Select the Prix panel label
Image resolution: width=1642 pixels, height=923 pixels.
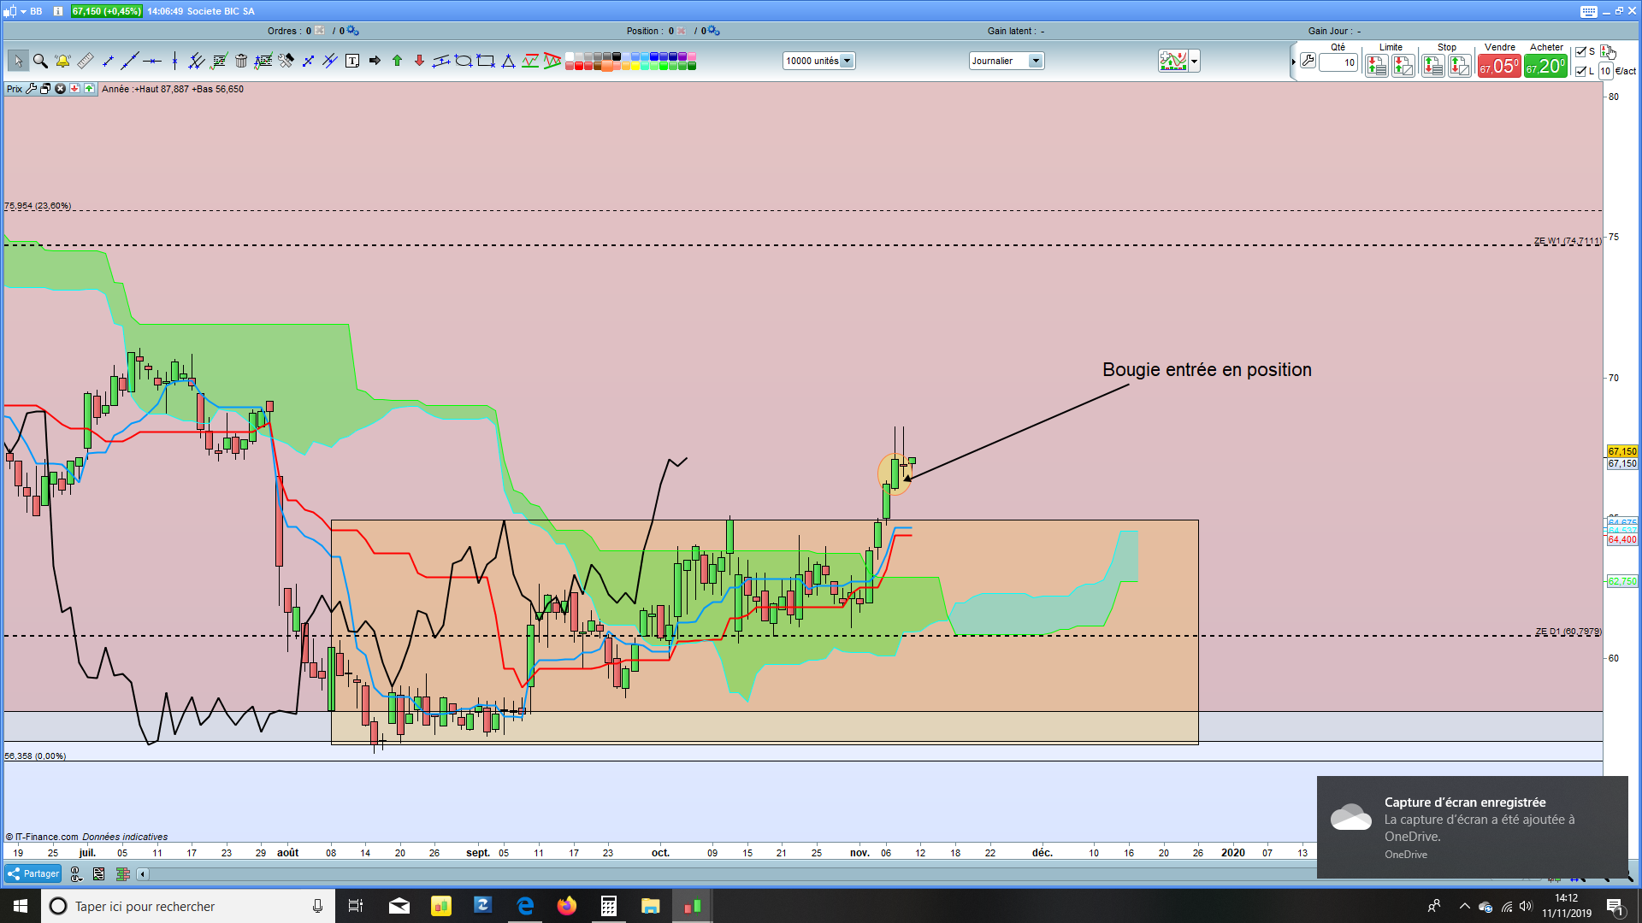click(15, 89)
